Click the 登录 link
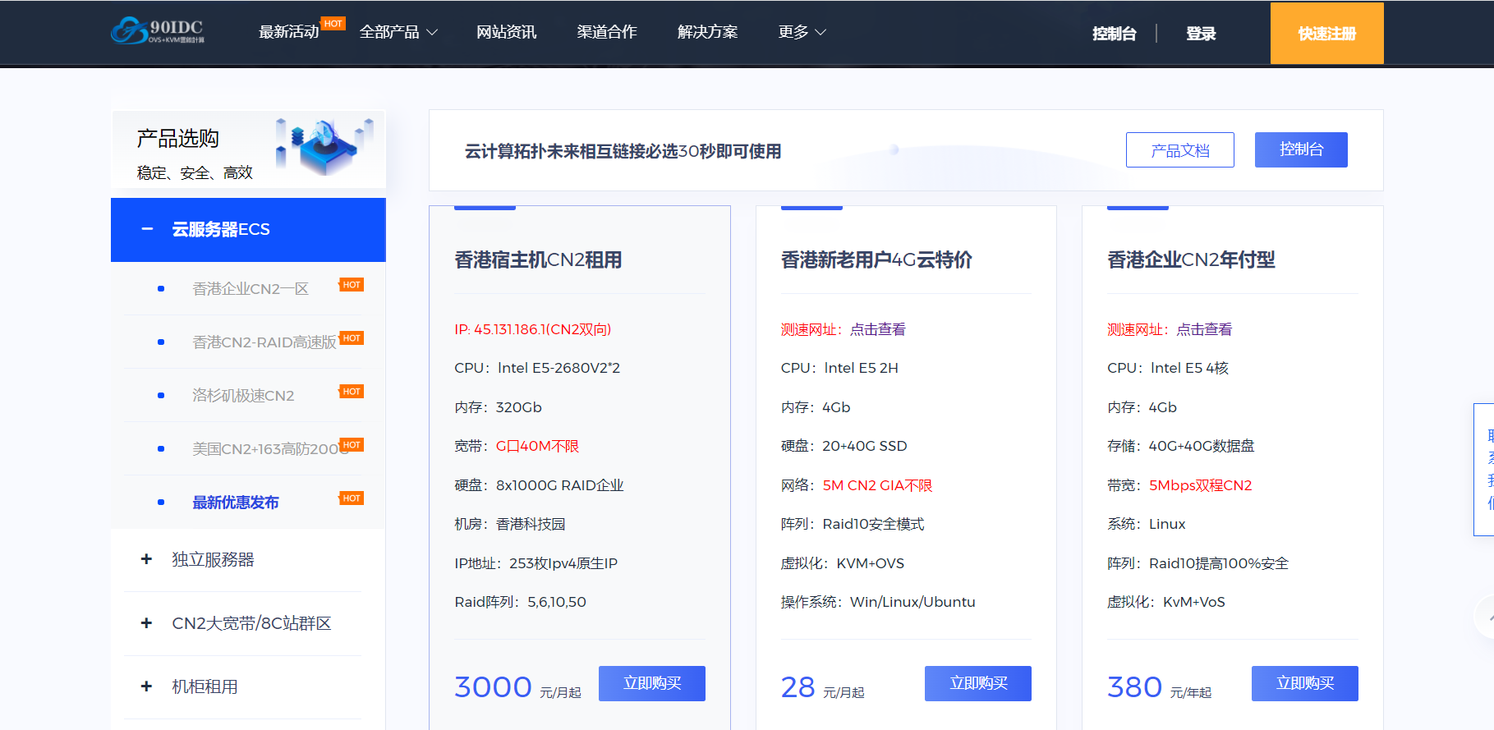The height and width of the screenshot is (730, 1494). (x=1200, y=34)
